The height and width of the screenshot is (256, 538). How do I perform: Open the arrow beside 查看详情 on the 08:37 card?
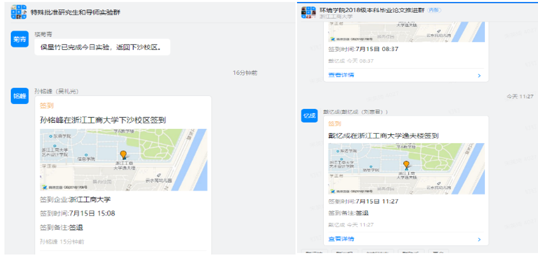point(479,75)
